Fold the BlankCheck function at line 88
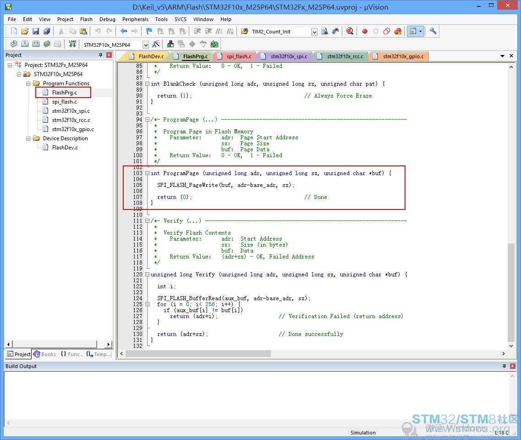 147,84
